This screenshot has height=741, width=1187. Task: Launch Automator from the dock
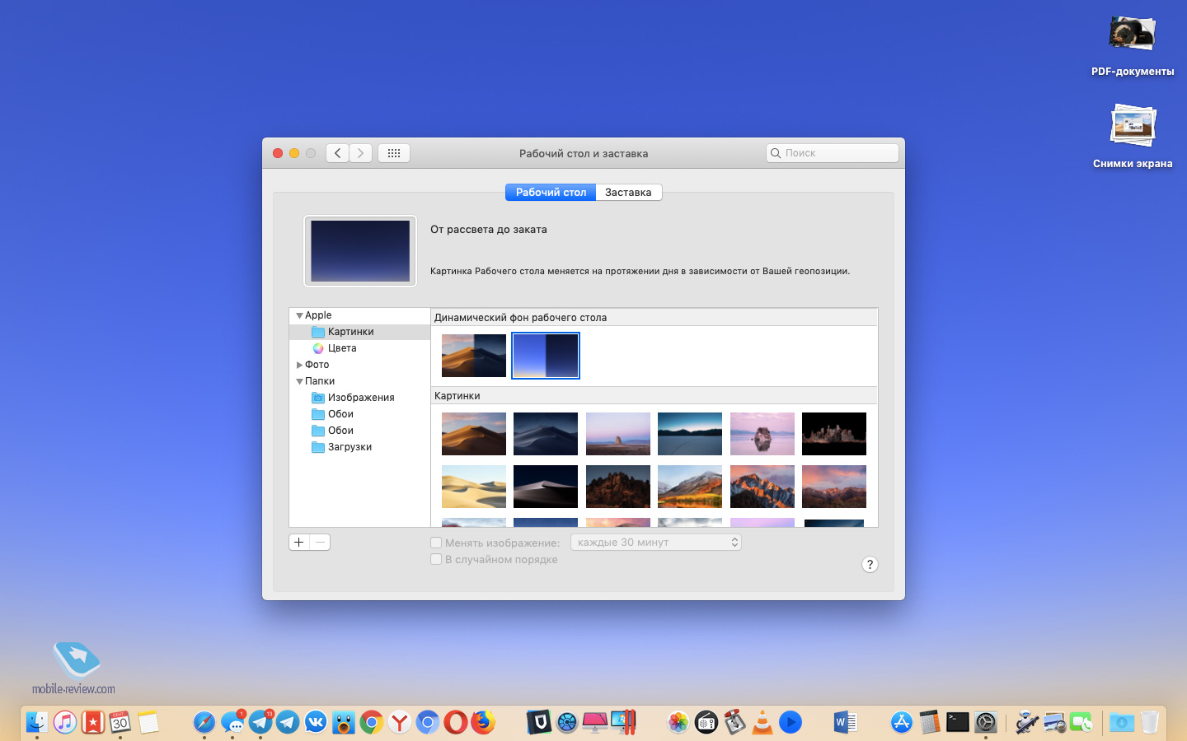(x=1026, y=722)
